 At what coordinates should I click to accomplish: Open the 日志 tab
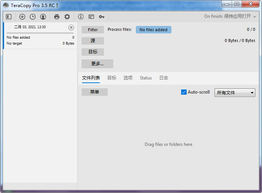[x=164, y=78]
